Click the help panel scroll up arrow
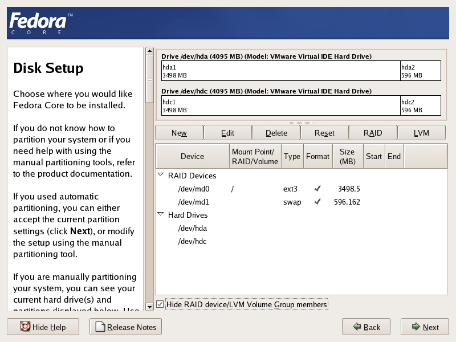 pos(149,51)
